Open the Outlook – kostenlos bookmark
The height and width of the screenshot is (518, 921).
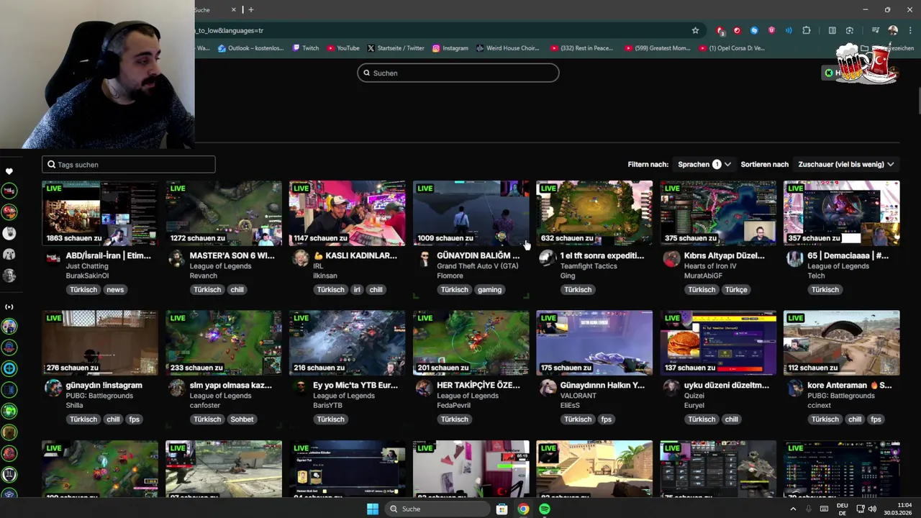tap(250, 48)
